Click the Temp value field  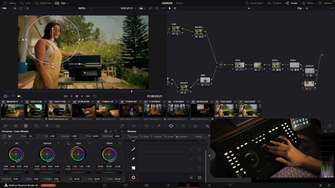[x=30, y=136]
